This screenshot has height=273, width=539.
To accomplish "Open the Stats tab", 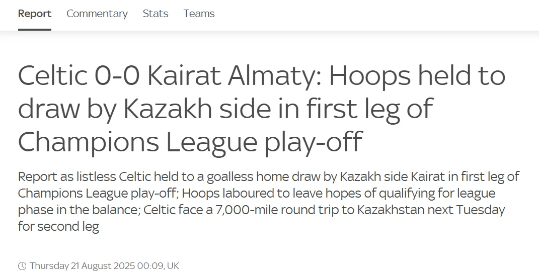I will 156,14.
